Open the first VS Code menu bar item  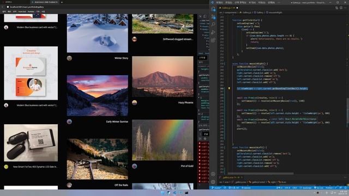(x=219, y=2)
